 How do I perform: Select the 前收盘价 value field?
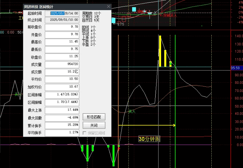[62, 27]
